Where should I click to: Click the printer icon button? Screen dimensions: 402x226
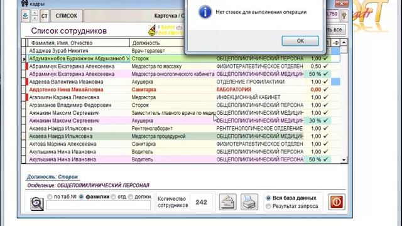tap(249, 202)
